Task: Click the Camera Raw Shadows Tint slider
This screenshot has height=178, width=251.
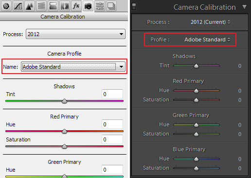Action: [64, 101]
